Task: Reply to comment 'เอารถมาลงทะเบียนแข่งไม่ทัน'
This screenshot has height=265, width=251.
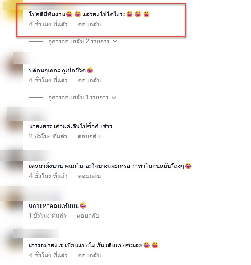Action: [x=89, y=255]
